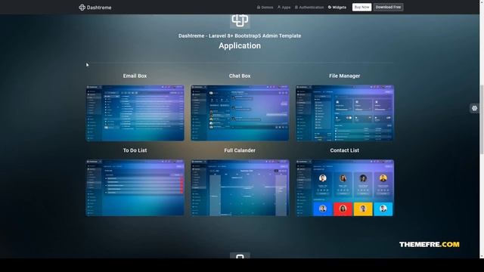484x272 pixels.
Task: Click the To Do List heading
Action: tap(135, 150)
